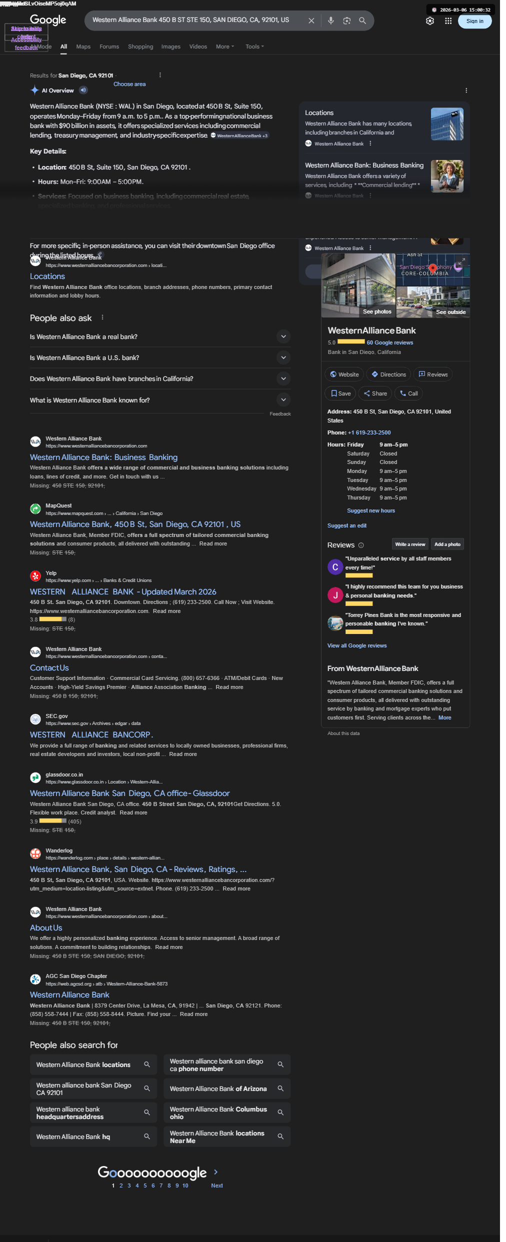
Task: Expand 'Is Western Alliance Bank a U.S. bank?'
Action: (x=283, y=357)
